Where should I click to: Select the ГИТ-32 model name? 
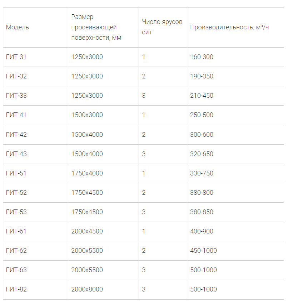(x=16, y=76)
